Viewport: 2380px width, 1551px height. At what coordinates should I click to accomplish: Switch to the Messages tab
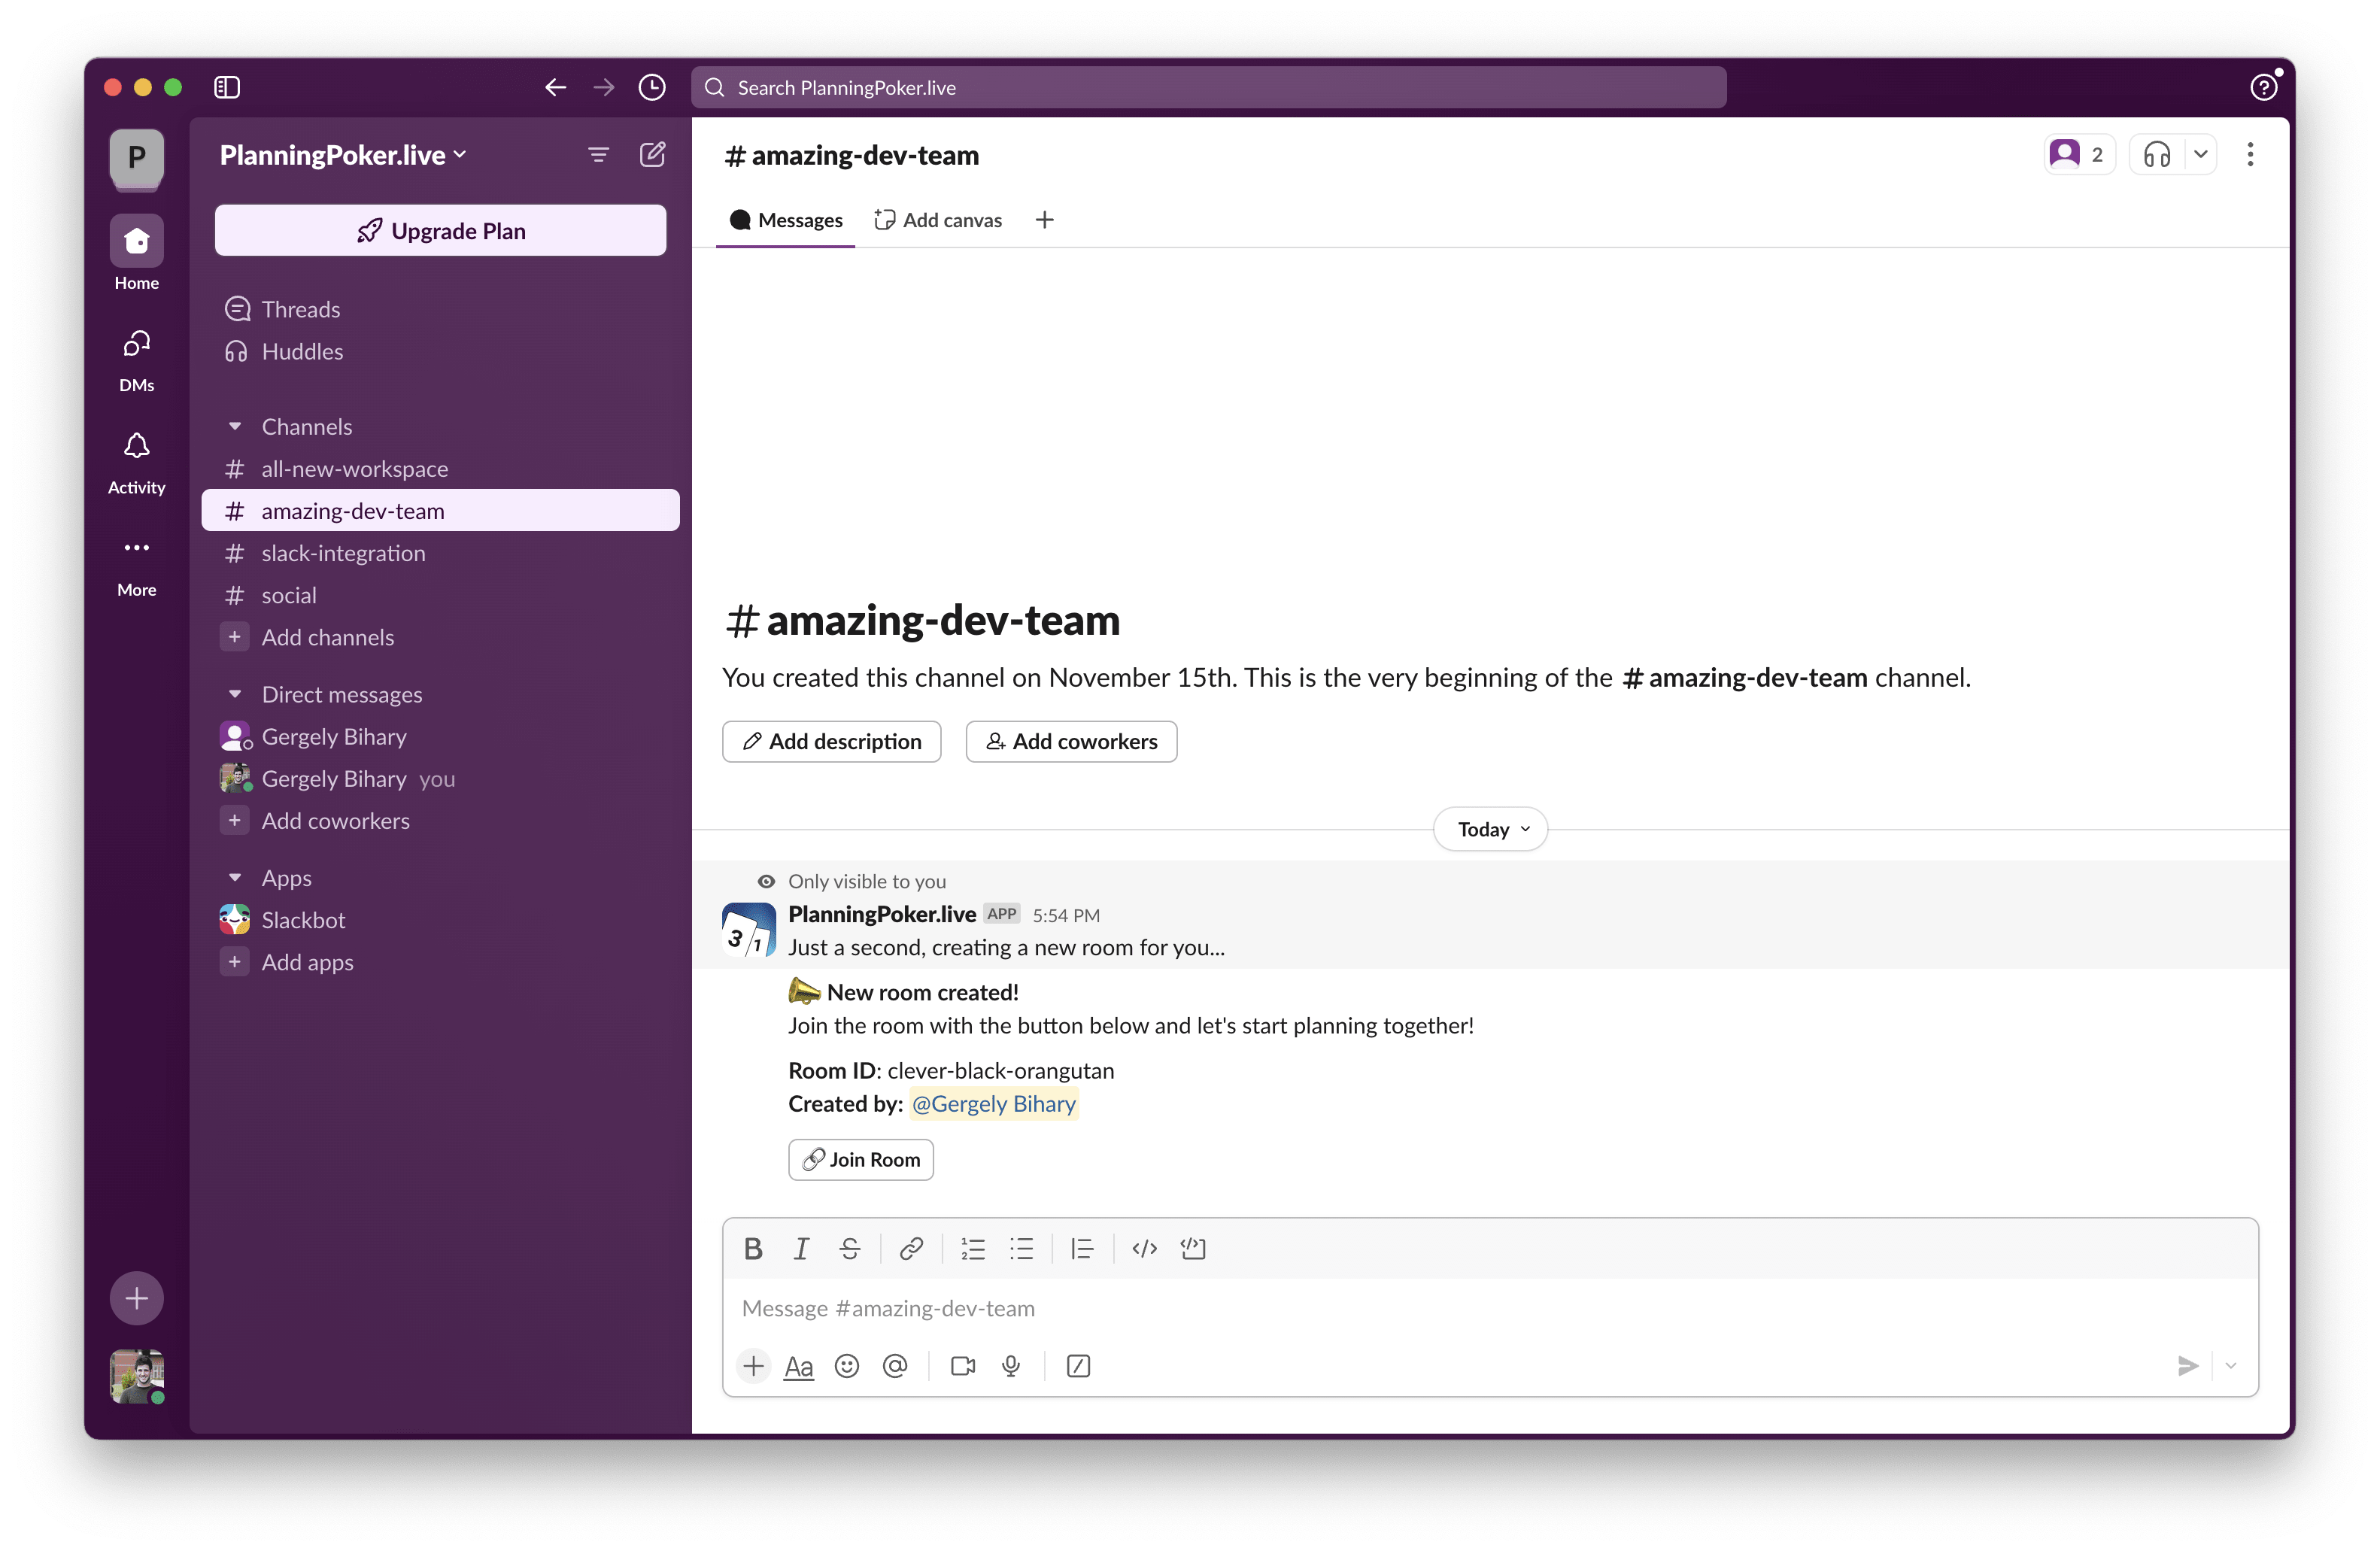click(786, 220)
